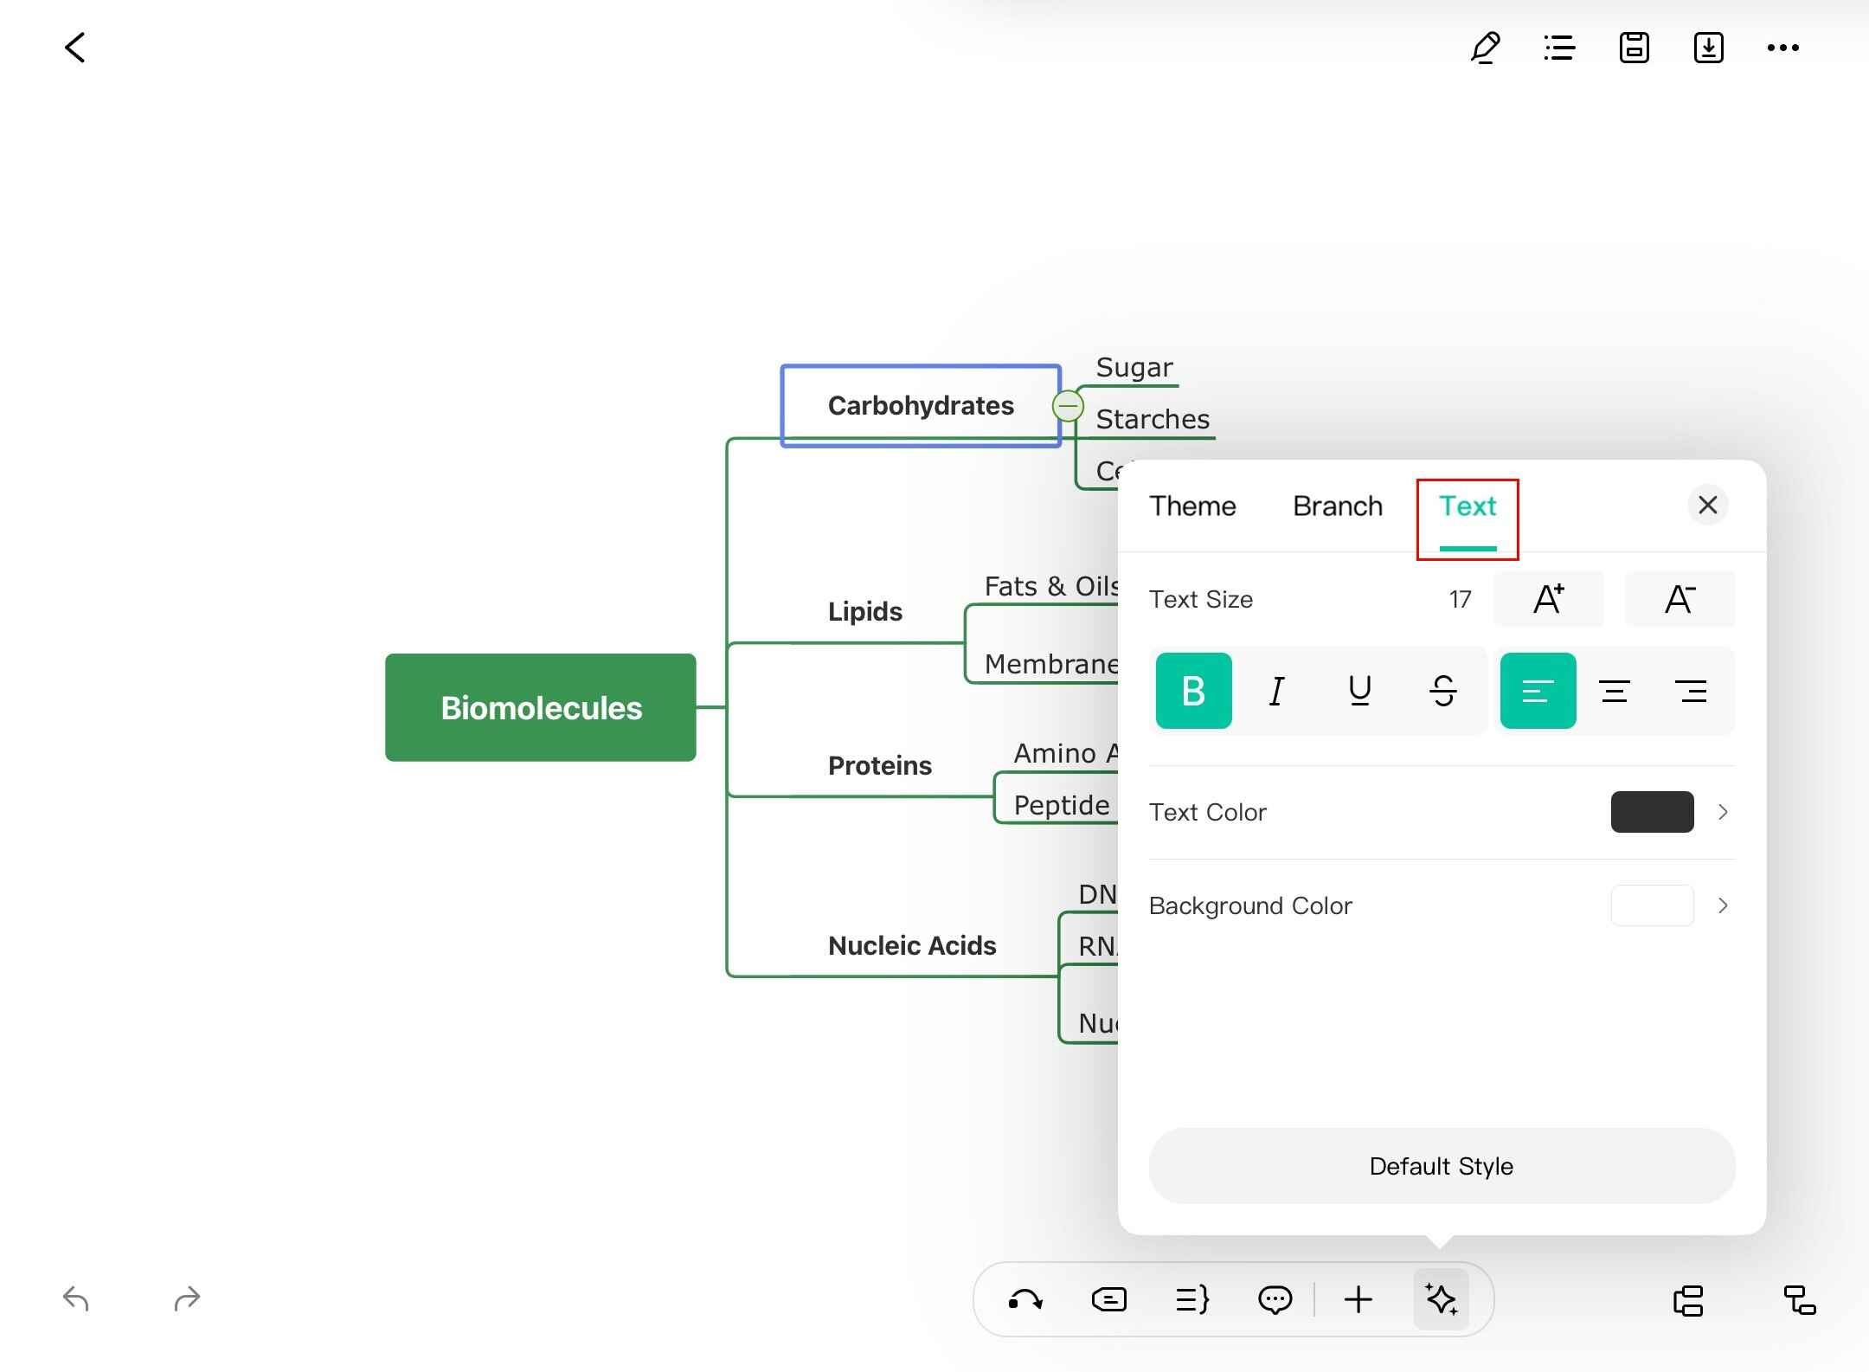Click the add relationship arrow icon
Image resolution: width=1869 pixels, height=1372 pixels.
[1025, 1299]
